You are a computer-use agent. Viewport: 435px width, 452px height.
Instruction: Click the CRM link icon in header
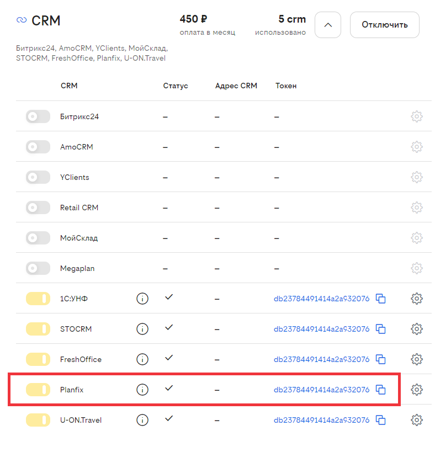(22, 20)
